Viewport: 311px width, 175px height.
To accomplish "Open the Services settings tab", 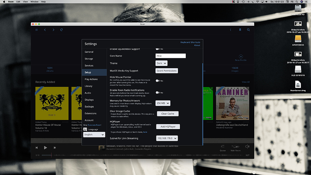I will tap(94, 65).
